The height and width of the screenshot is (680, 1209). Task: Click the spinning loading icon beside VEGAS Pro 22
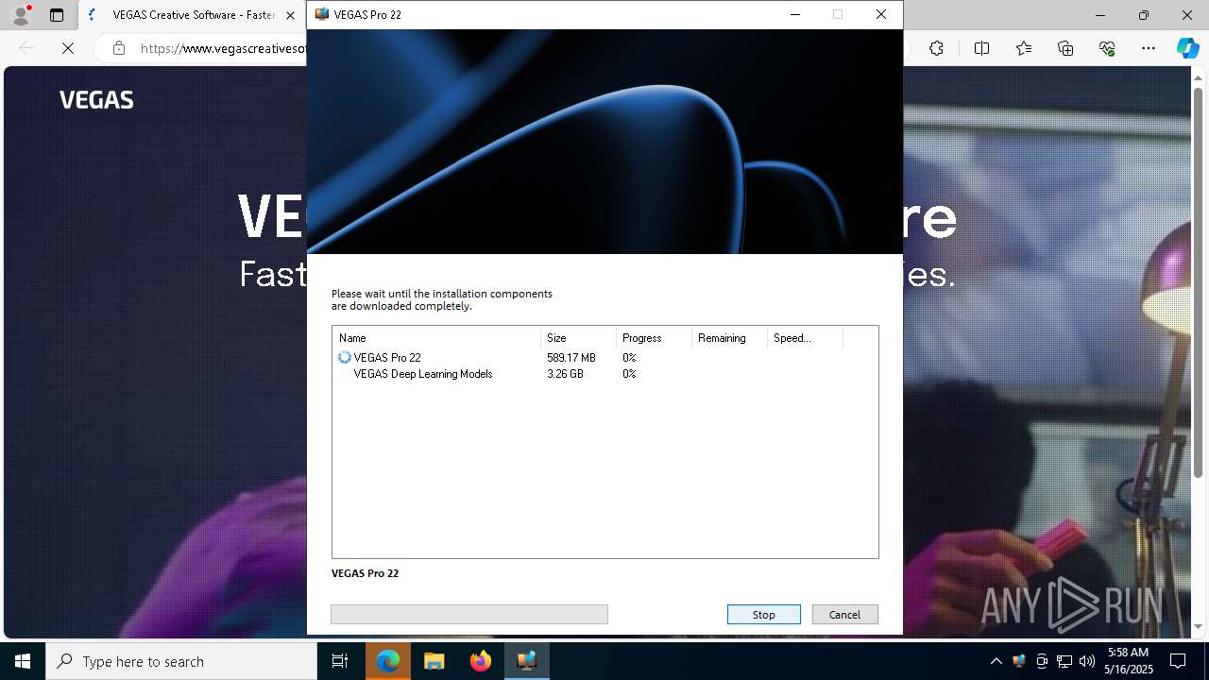344,358
